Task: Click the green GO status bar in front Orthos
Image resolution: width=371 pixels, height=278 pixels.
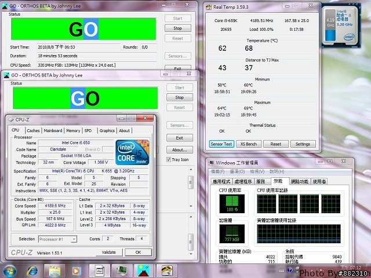Action: coord(85,98)
